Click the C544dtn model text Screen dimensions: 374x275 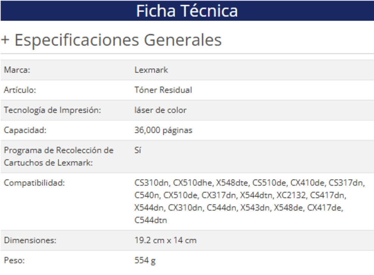[x=151, y=220]
